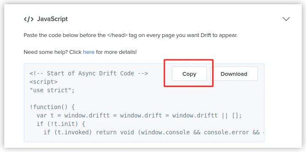
Task: Collapse the JavaScript section with the chevron
Action: tap(286, 19)
